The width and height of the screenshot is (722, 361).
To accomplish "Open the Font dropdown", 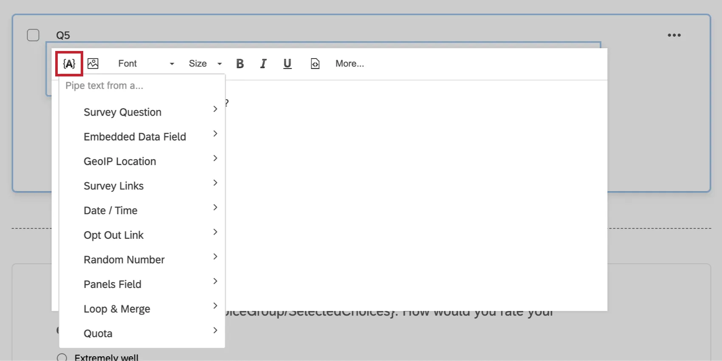I will (x=146, y=64).
